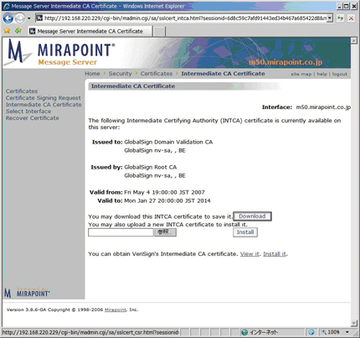Go to Security in the breadcrumb

[x=120, y=74]
